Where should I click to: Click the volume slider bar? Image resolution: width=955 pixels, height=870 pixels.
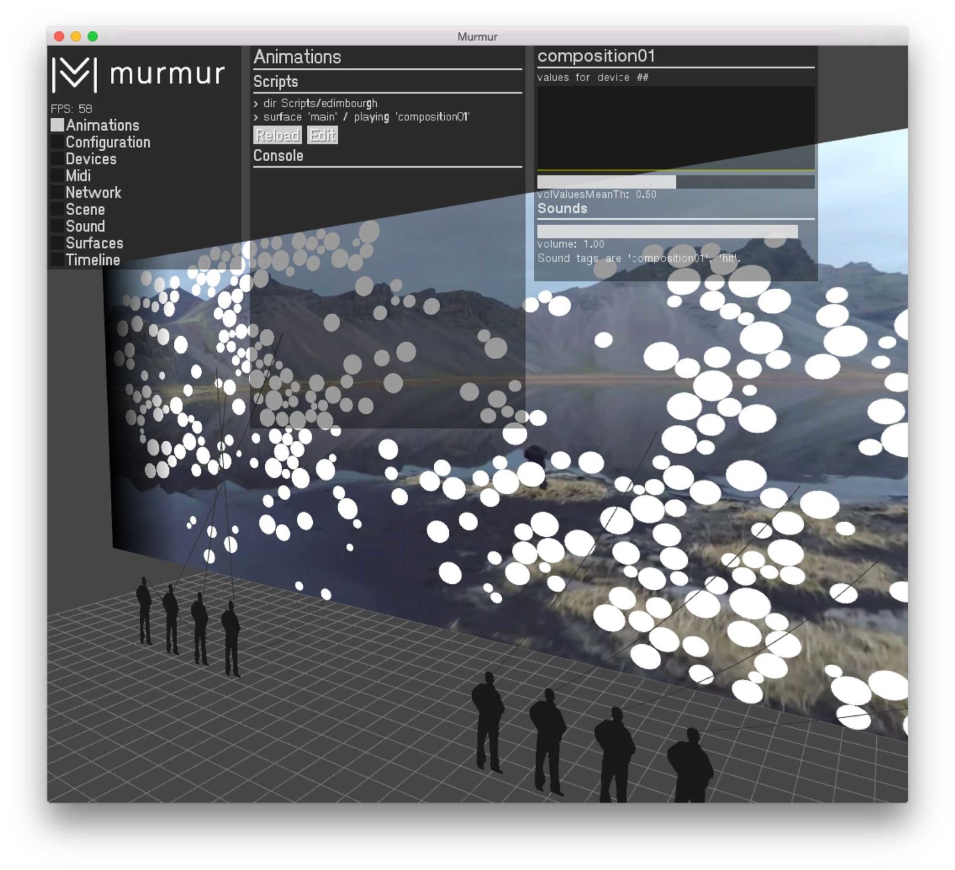(667, 232)
